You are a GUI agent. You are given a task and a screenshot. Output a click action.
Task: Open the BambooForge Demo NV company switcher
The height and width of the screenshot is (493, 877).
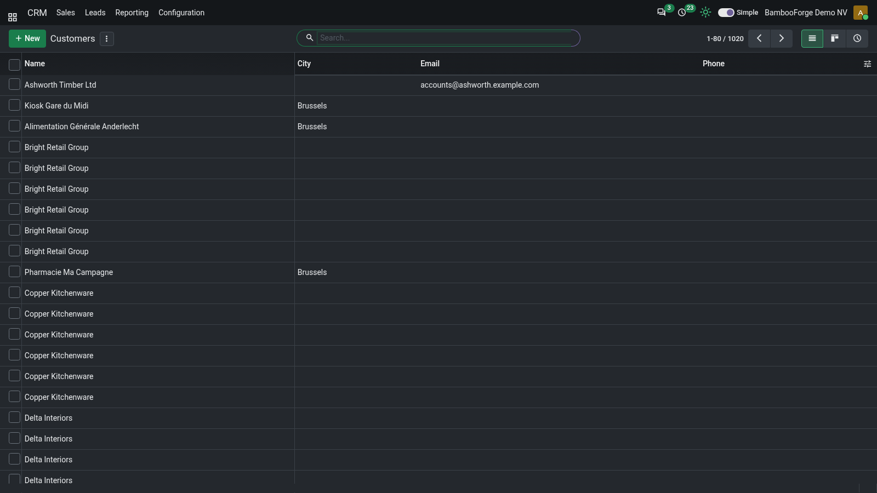(806, 13)
